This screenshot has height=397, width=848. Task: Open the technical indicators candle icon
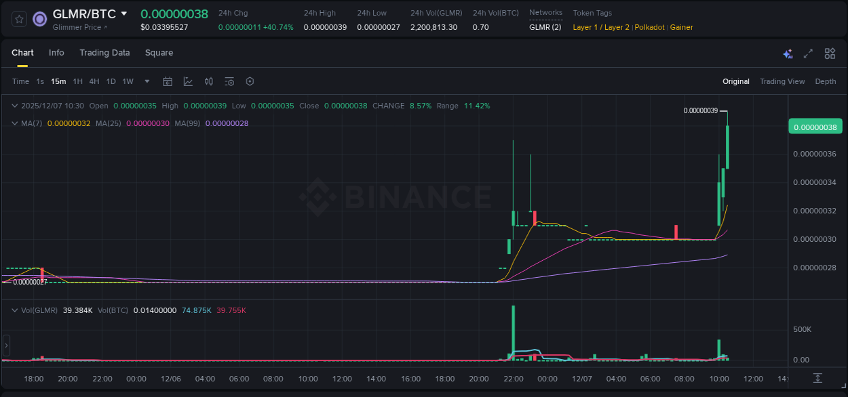(x=208, y=81)
